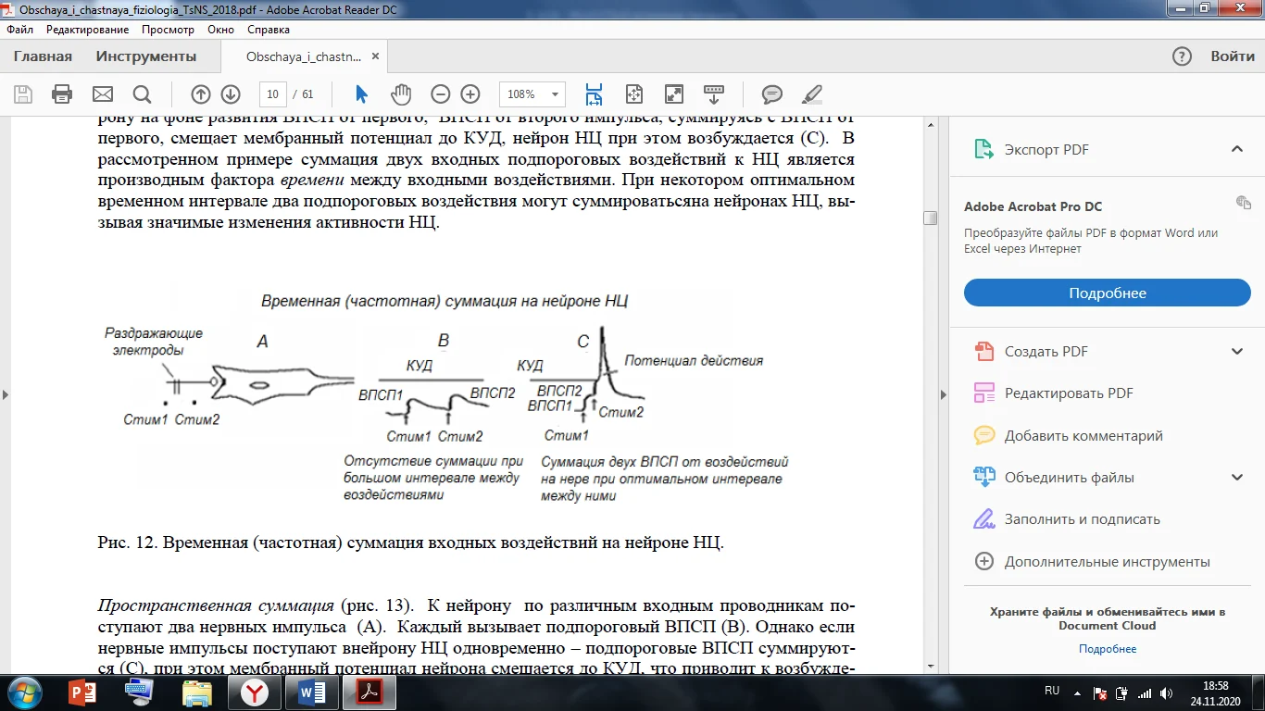1265x711 pixels.
Task: Click the page number field showing 10
Action: [x=272, y=94]
